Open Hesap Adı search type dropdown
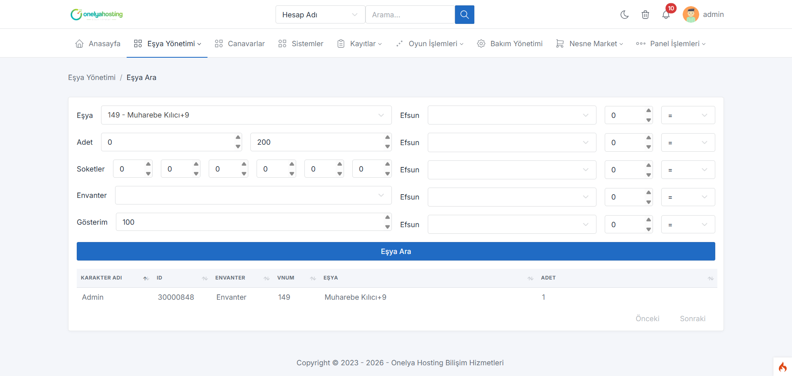 click(x=320, y=14)
